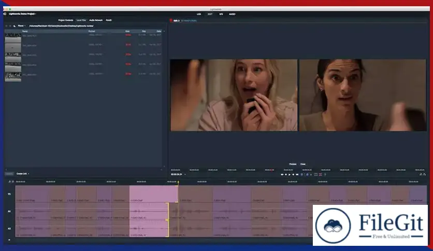Open the AUDIO workspace tab

pyautogui.click(x=232, y=14)
